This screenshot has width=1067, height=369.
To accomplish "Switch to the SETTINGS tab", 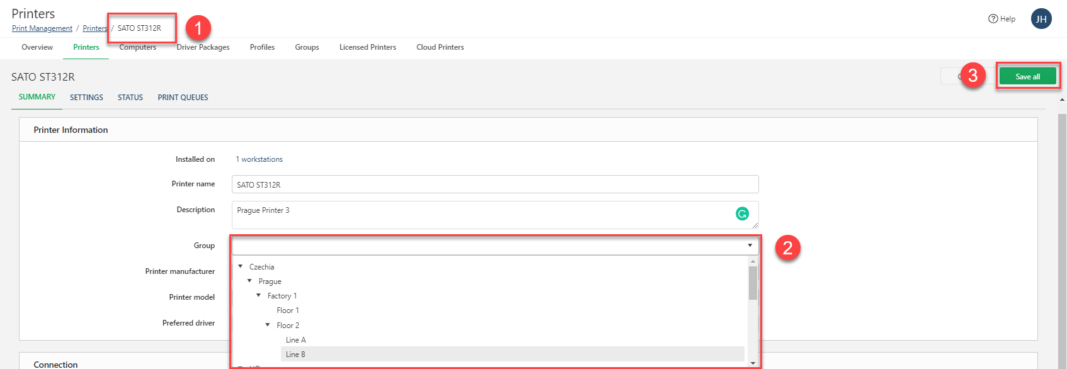I will pyautogui.click(x=86, y=98).
